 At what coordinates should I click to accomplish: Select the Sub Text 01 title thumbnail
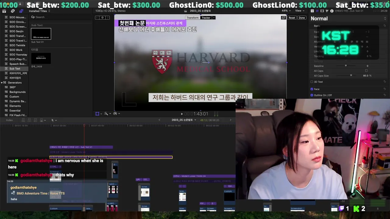[x=41, y=34]
